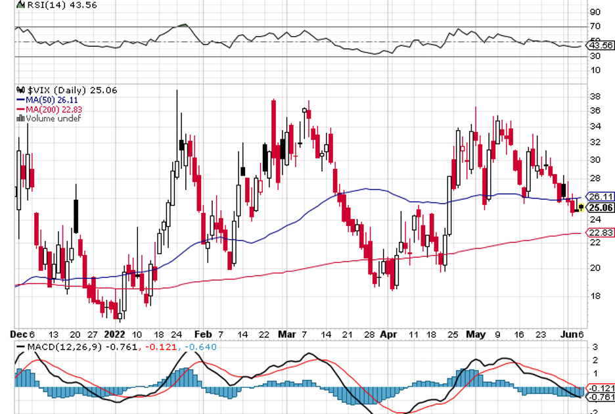Click the 25.06 current price tag
615x414 pixels.
click(601, 208)
